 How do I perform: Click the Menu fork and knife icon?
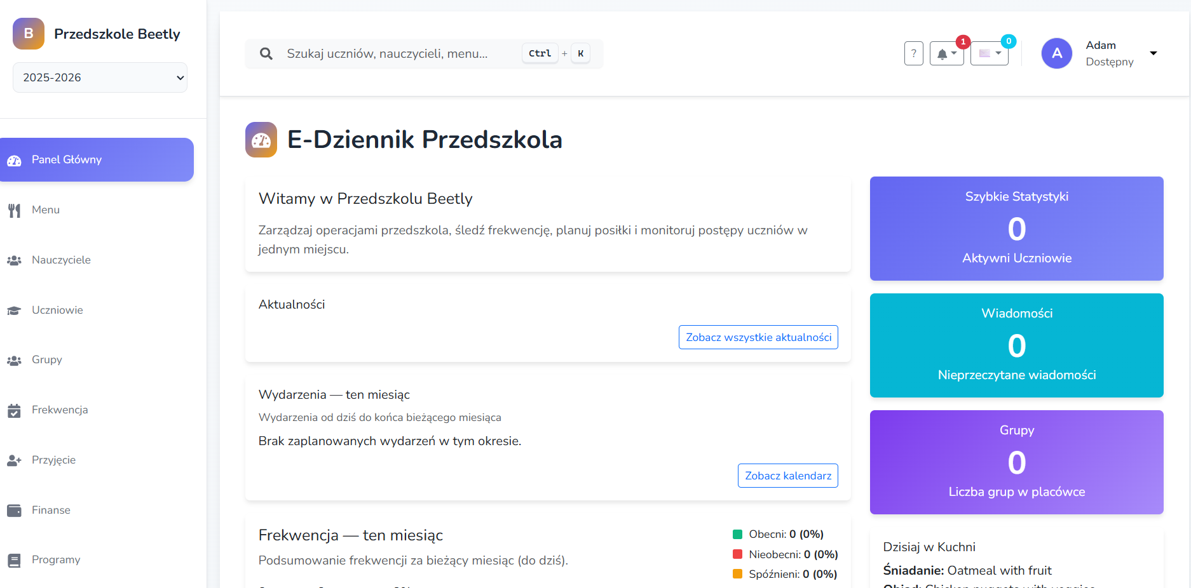(14, 210)
